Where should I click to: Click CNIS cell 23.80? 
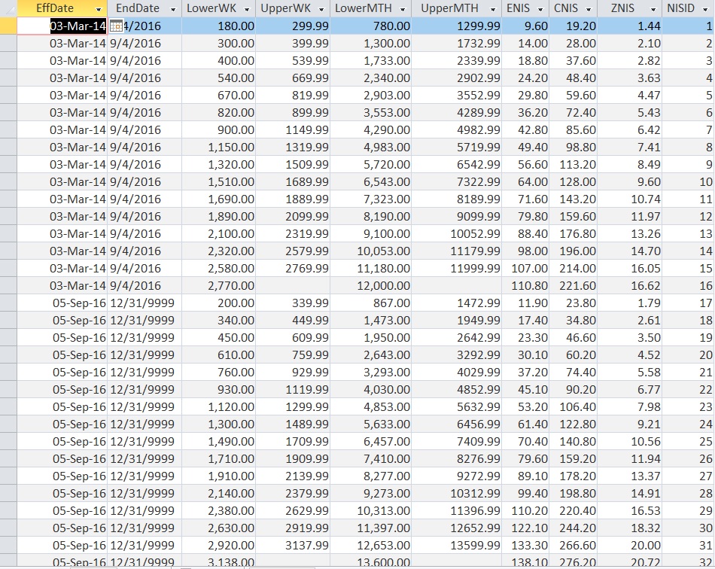[574, 303]
